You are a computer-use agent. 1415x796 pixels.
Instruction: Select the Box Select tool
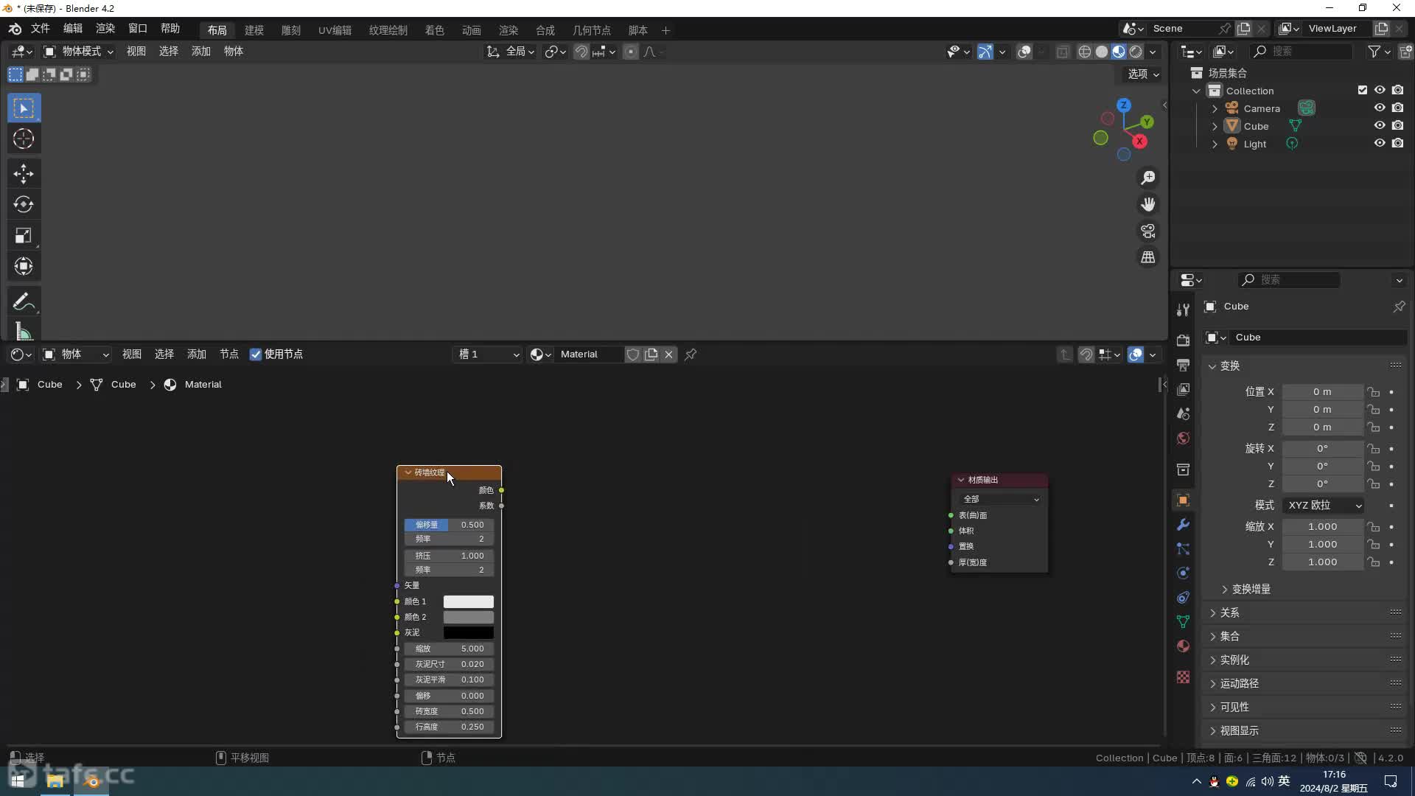pyautogui.click(x=24, y=108)
